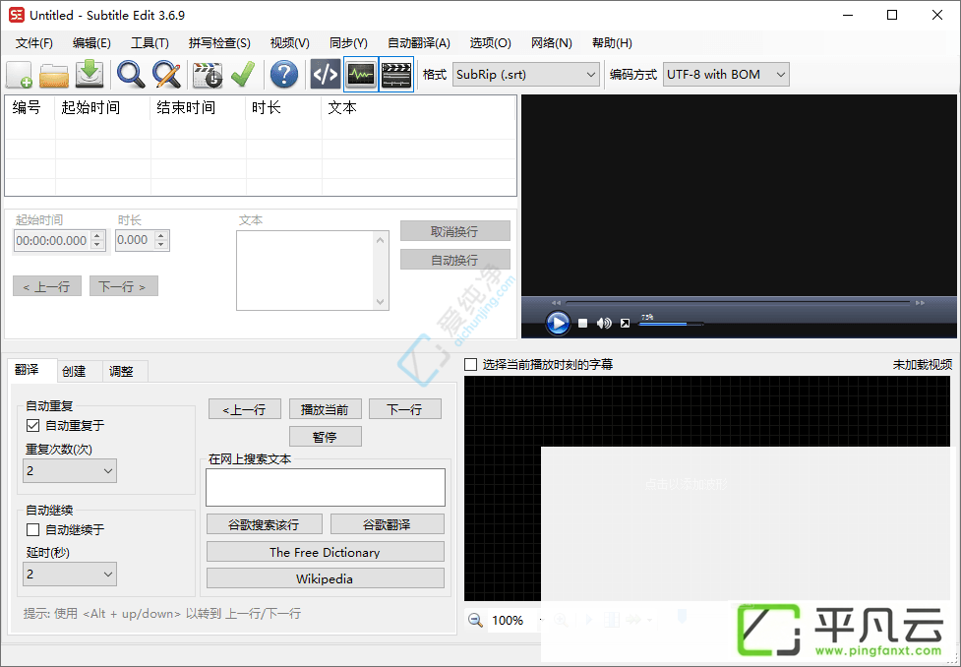Image resolution: width=961 pixels, height=667 pixels.
Task: Fast-forward video with small right arrows
Action: (920, 303)
